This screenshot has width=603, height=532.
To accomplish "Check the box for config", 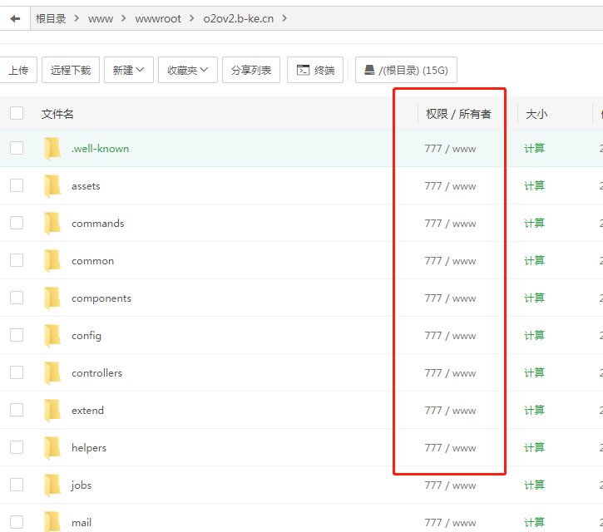I will 17,335.
